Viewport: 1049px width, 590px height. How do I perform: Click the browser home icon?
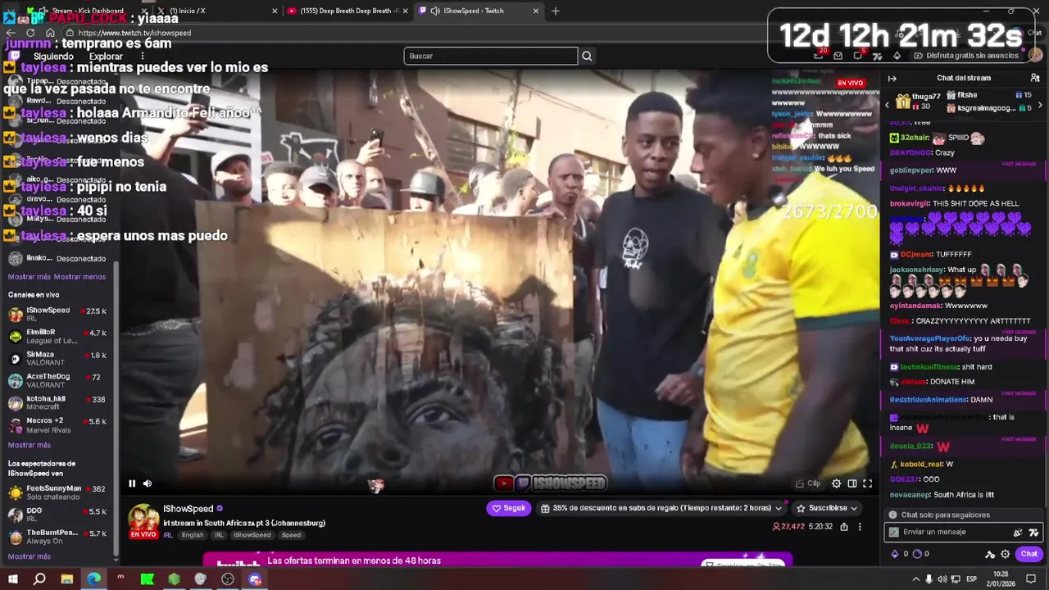tap(50, 33)
